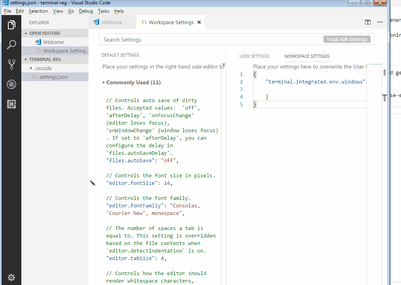
Task: Click the VS Code logo in title bar
Action: coord(6,3)
